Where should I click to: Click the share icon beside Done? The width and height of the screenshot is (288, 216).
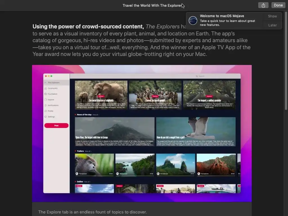pyautogui.click(x=263, y=5)
